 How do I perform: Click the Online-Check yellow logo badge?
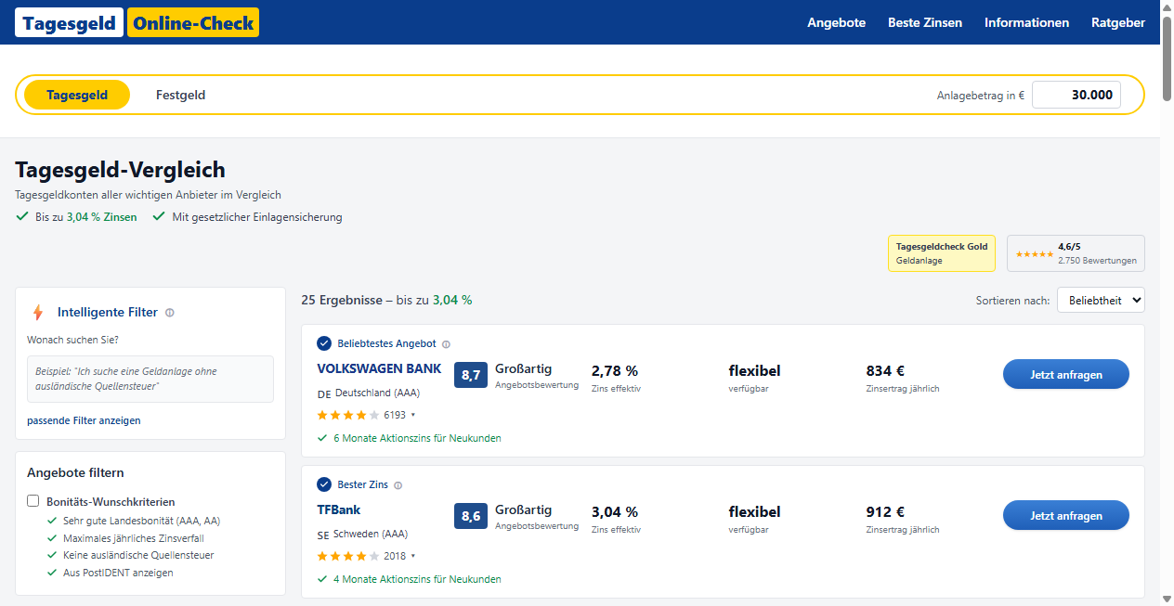coord(193,22)
